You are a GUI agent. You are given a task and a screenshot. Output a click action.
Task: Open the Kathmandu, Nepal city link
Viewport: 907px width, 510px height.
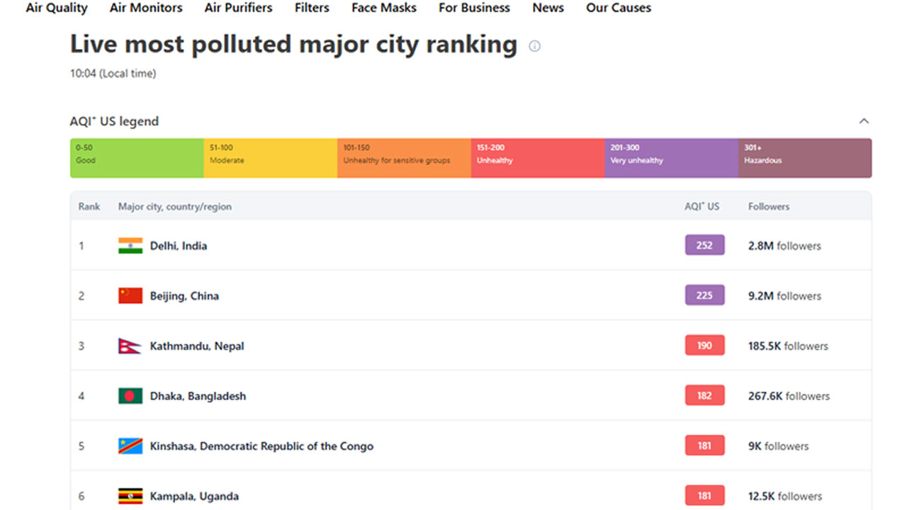point(197,346)
